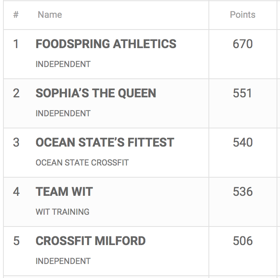Click the WIT TRAINING affiliate label
280x278 pixels.
coord(62,212)
